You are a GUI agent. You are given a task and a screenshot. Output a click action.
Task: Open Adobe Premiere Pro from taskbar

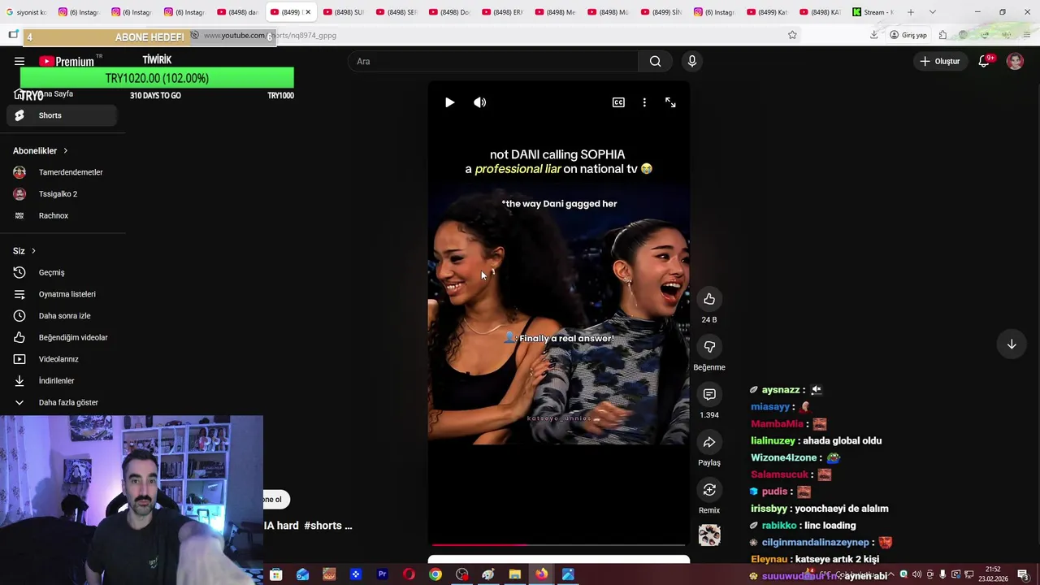[x=382, y=574]
